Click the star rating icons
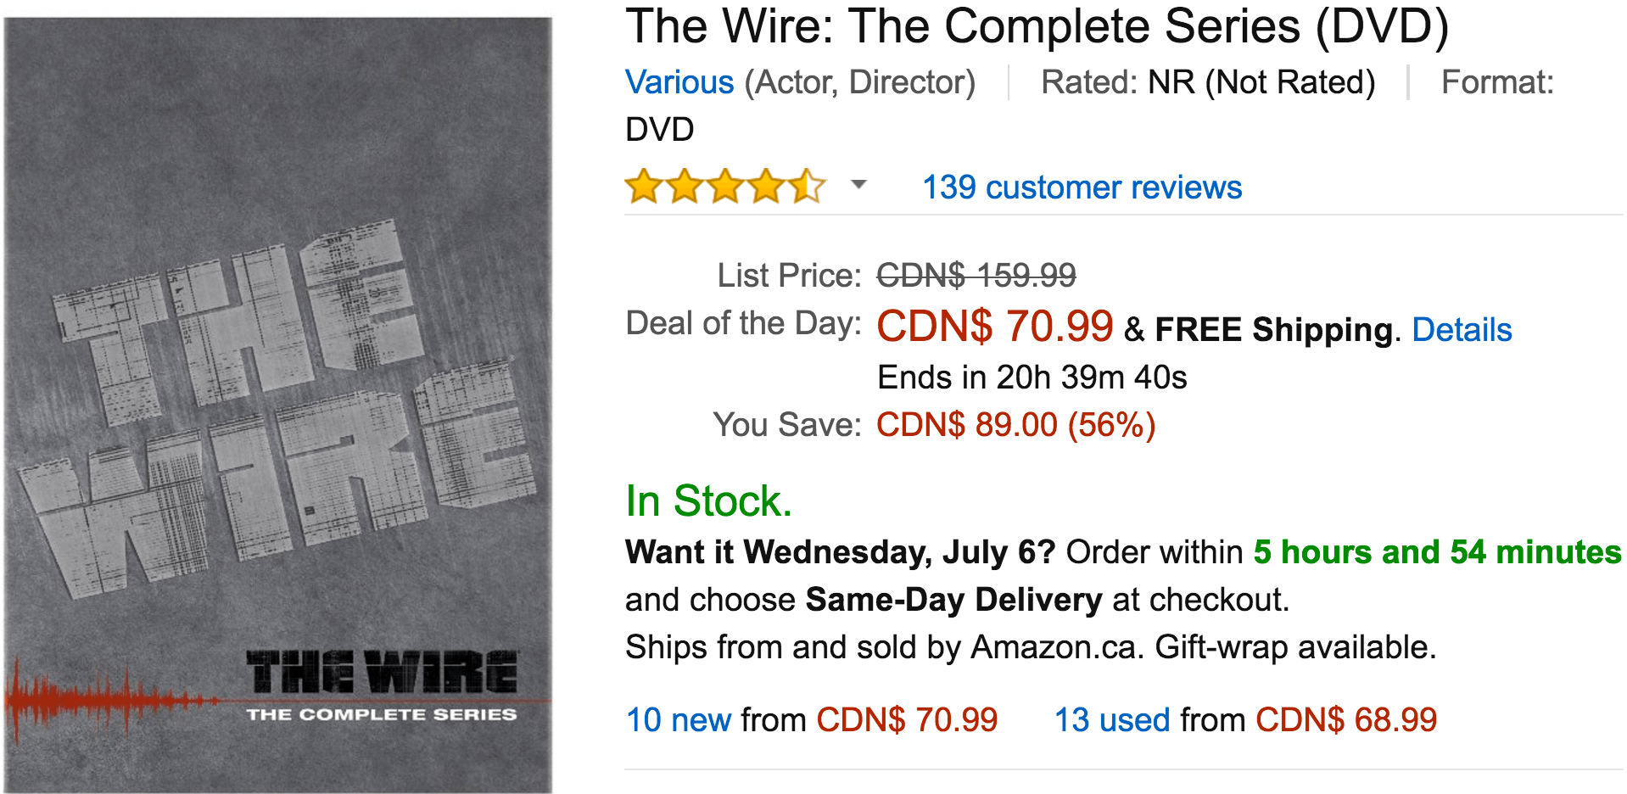 pos(725,187)
